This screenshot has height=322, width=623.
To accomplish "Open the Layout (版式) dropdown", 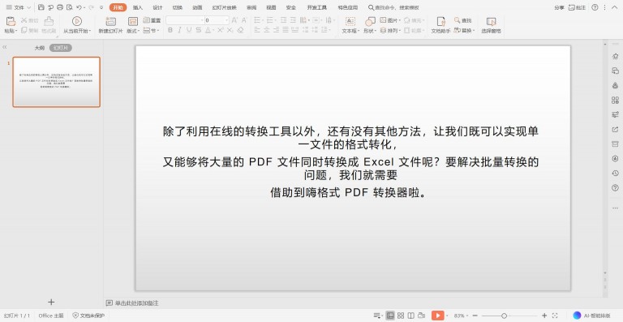I will point(133,31).
